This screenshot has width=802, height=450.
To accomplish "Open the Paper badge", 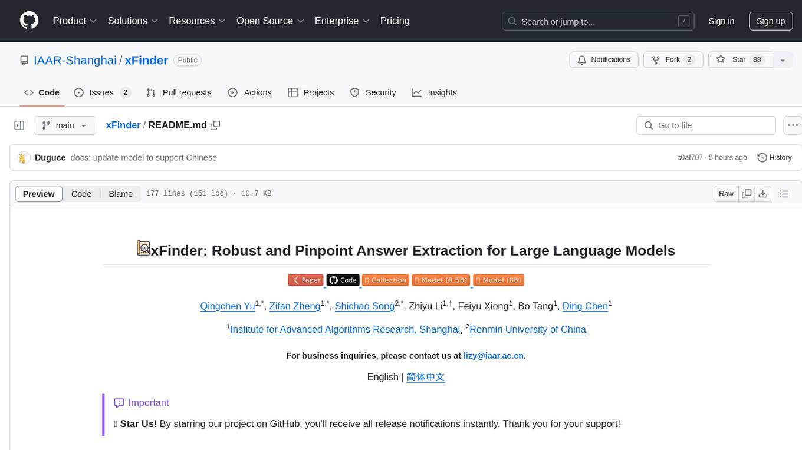I will tap(305, 280).
